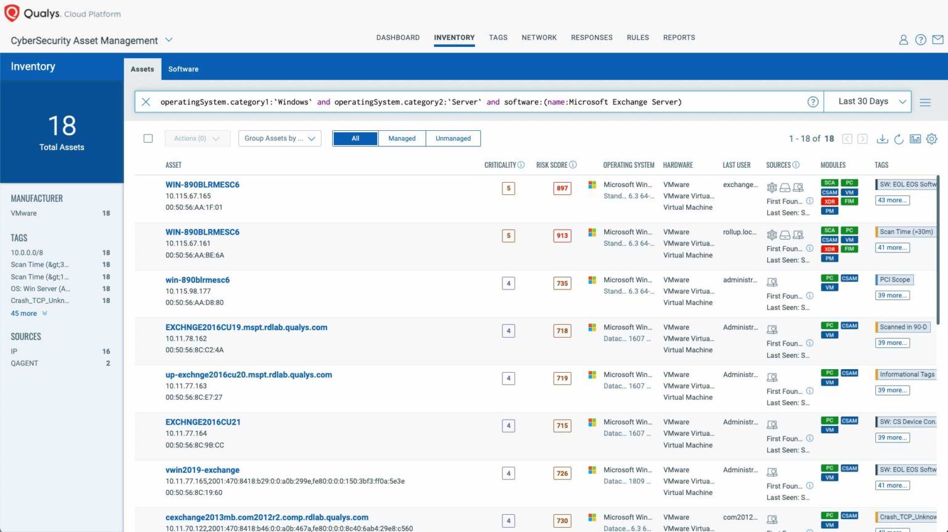Open the column settings gear icon
The width and height of the screenshot is (948, 532).
click(932, 139)
